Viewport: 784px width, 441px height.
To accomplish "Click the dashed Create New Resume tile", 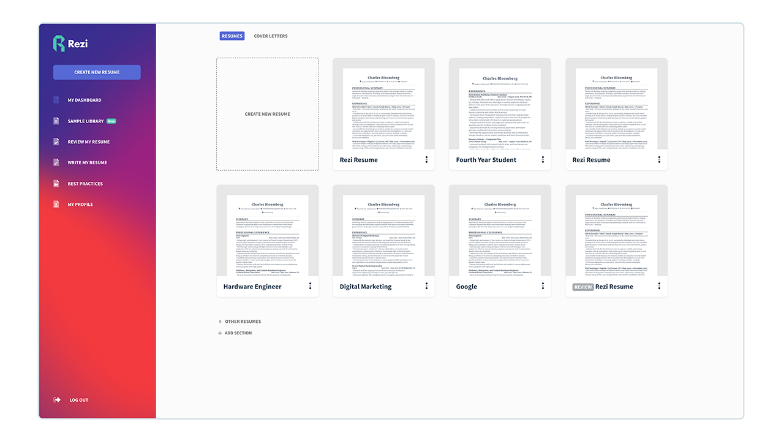I will pyautogui.click(x=268, y=114).
